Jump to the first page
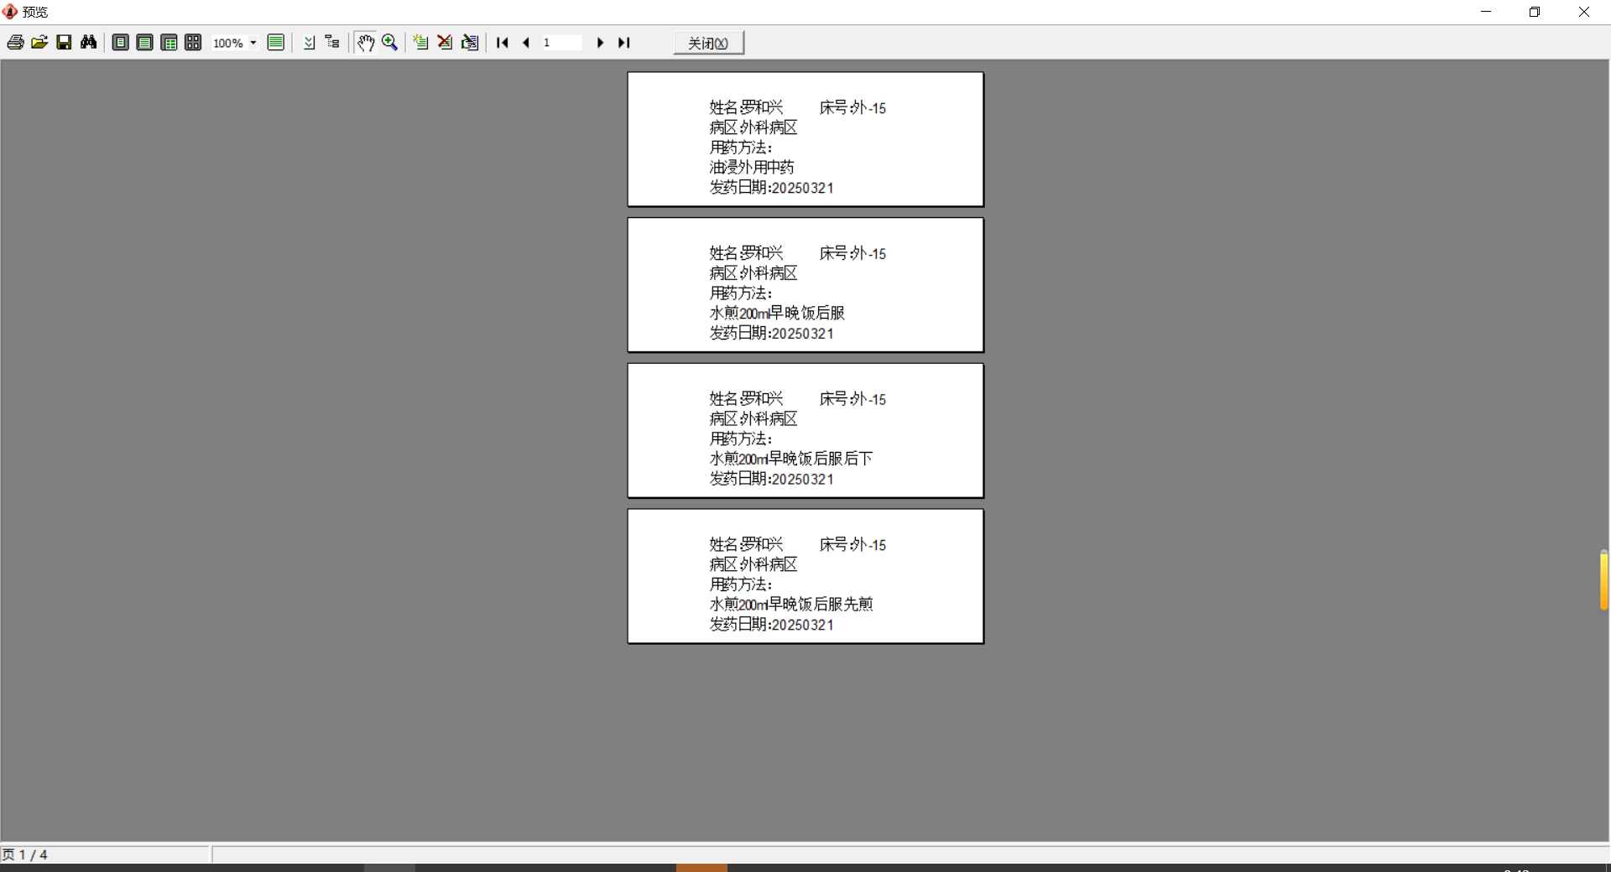This screenshot has height=872, width=1611. 503,43
